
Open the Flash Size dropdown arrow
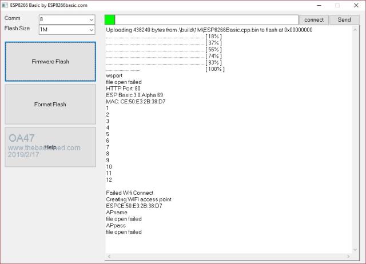[x=91, y=29]
